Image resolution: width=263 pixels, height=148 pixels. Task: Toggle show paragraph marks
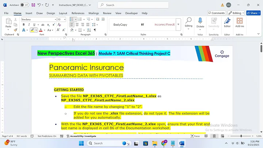[x=95, y=30]
